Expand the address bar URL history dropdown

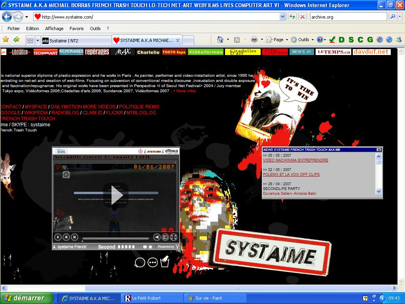click(x=282, y=17)
